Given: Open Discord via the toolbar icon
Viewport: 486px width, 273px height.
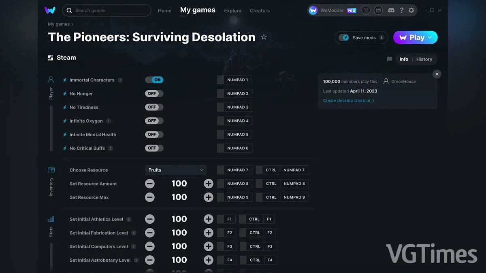Looking at the screenshot, I should [x=391, y=10].
